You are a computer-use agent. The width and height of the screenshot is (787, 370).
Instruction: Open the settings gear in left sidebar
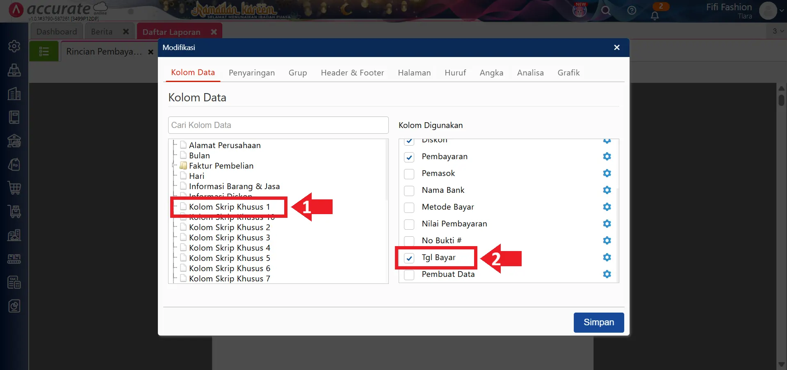[x=14, y=46]
